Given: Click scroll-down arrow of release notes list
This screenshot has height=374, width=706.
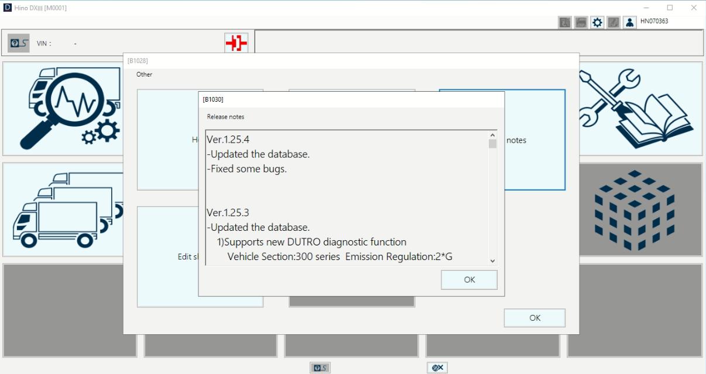Looking at the screenshot, I should (492, 261).
